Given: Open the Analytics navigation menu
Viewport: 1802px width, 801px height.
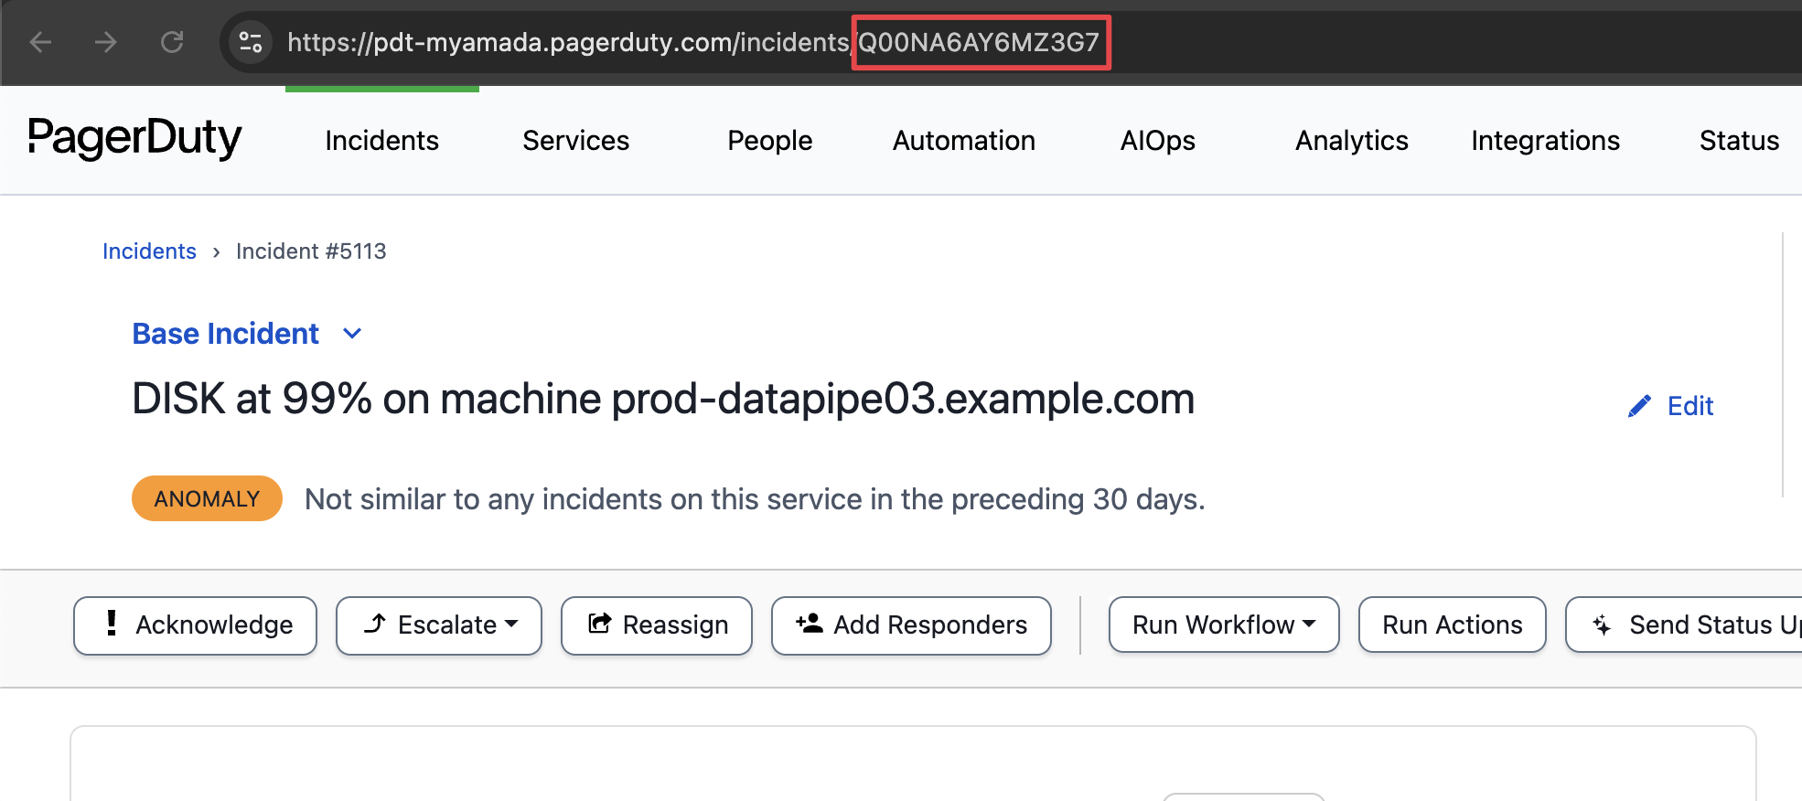Looking at the screenshot, I should click(x=1352, y=141).
